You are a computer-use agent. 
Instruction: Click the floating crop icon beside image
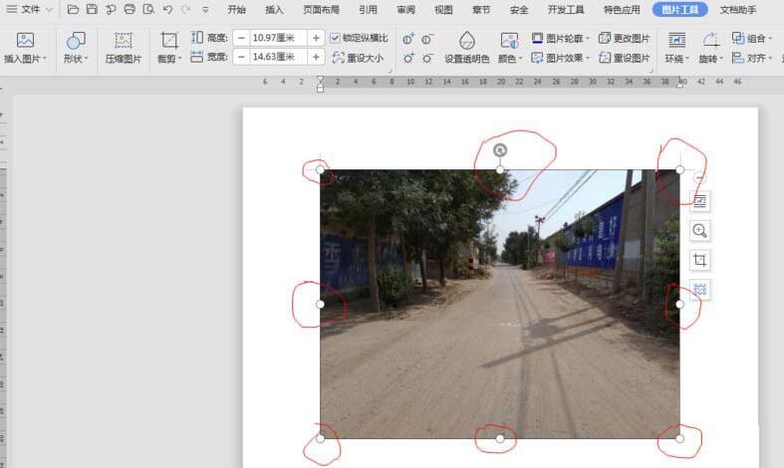click(x=699, y=260)
